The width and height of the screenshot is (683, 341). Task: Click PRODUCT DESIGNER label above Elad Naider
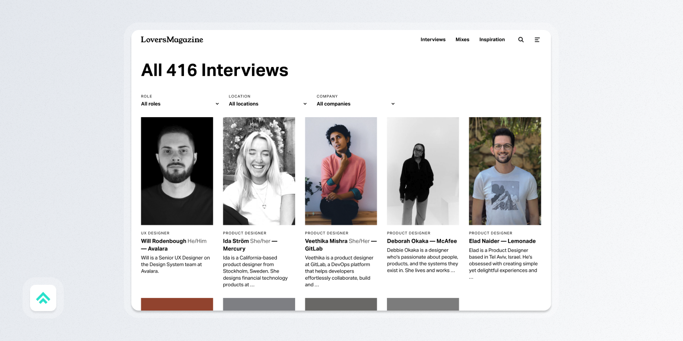point(491,233)
